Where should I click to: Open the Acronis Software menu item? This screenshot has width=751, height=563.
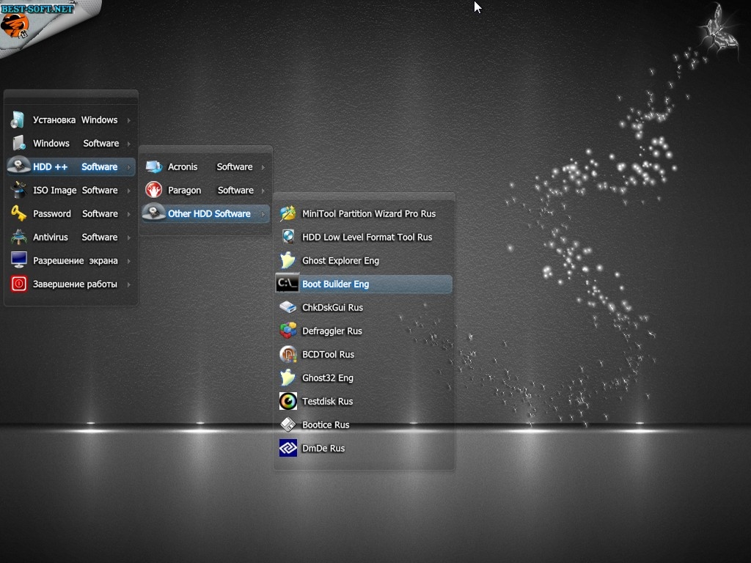click(205, 166)
